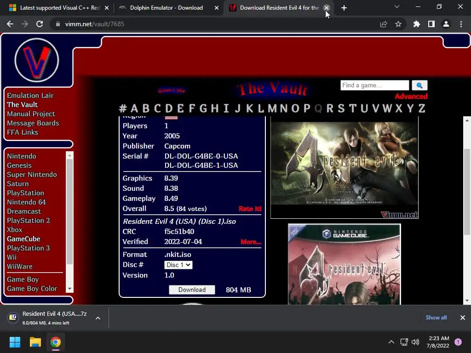Click the share page icon in address bar
471x353 pixels.
384,24
